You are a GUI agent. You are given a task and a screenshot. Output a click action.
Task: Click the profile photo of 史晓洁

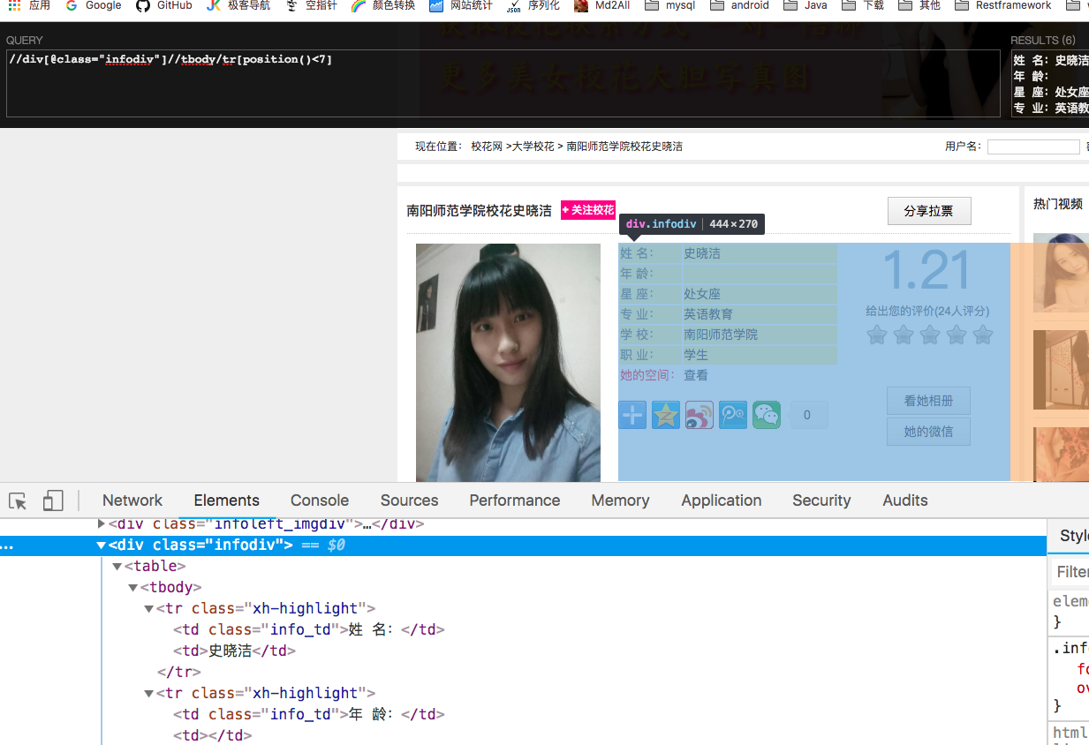pyautogui.click(x=508, y=363)
